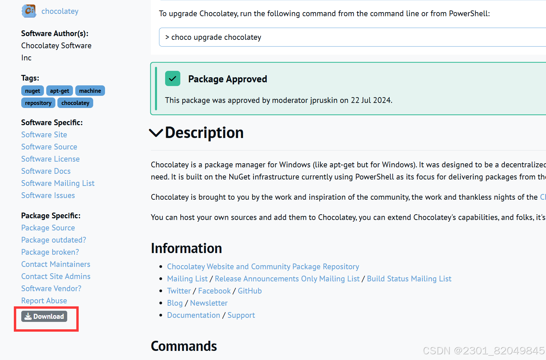The image size is (546, 360).
Task: Click 'Chocolatey Software Inc' author text
Action: click(56, 52)
